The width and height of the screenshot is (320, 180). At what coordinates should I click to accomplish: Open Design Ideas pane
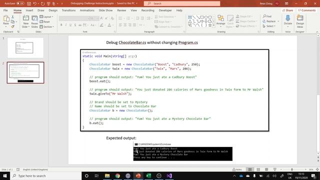click(300, 21)
